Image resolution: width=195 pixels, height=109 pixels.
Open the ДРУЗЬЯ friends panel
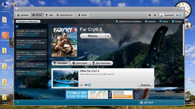(x=147, y=103)
